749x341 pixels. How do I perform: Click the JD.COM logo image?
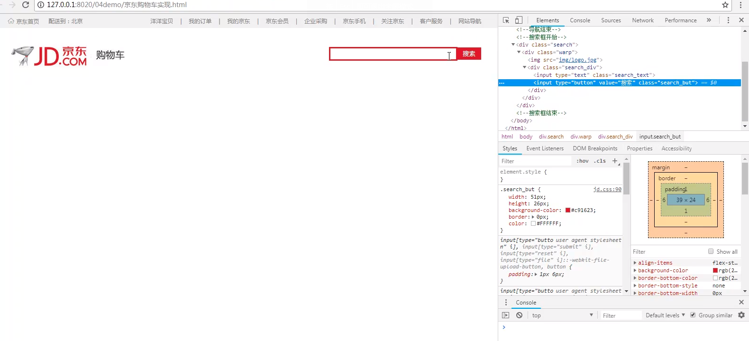click(49, 56)
